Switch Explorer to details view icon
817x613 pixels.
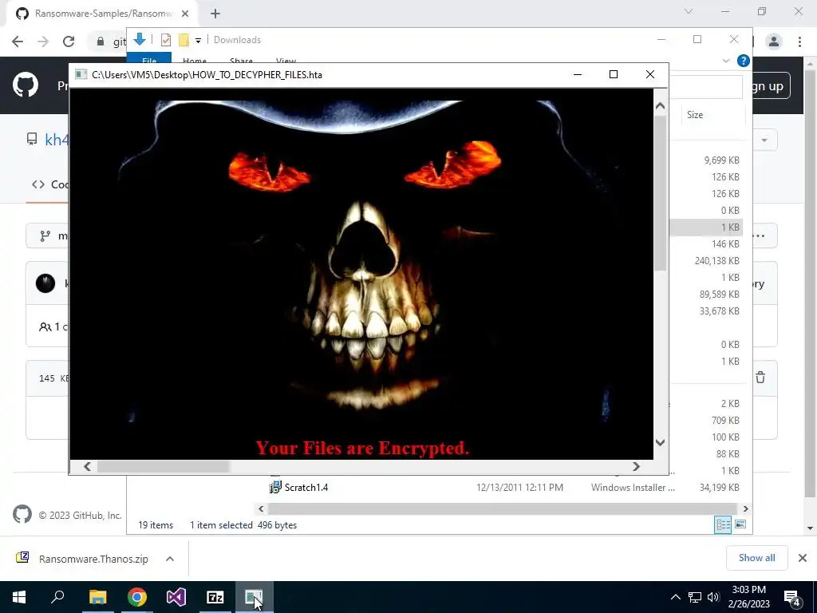(x=723, y=524)
